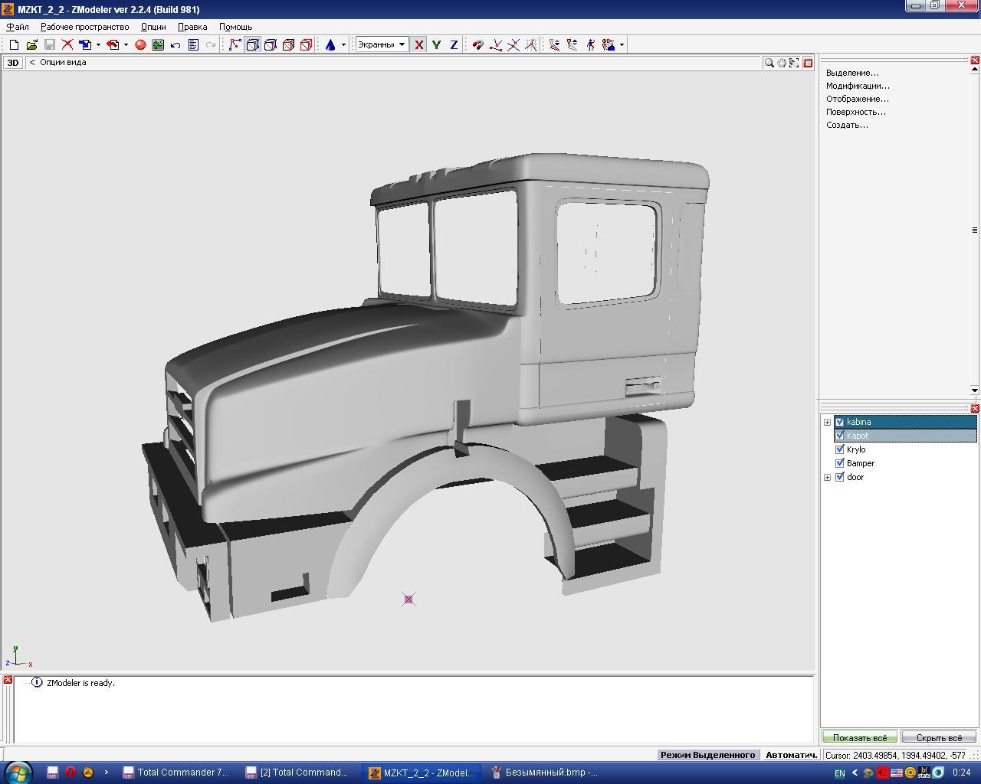Viewport: 981px width, 784px height.
Task: Click the New file icon in toolbar
Action: coord(14,45)
